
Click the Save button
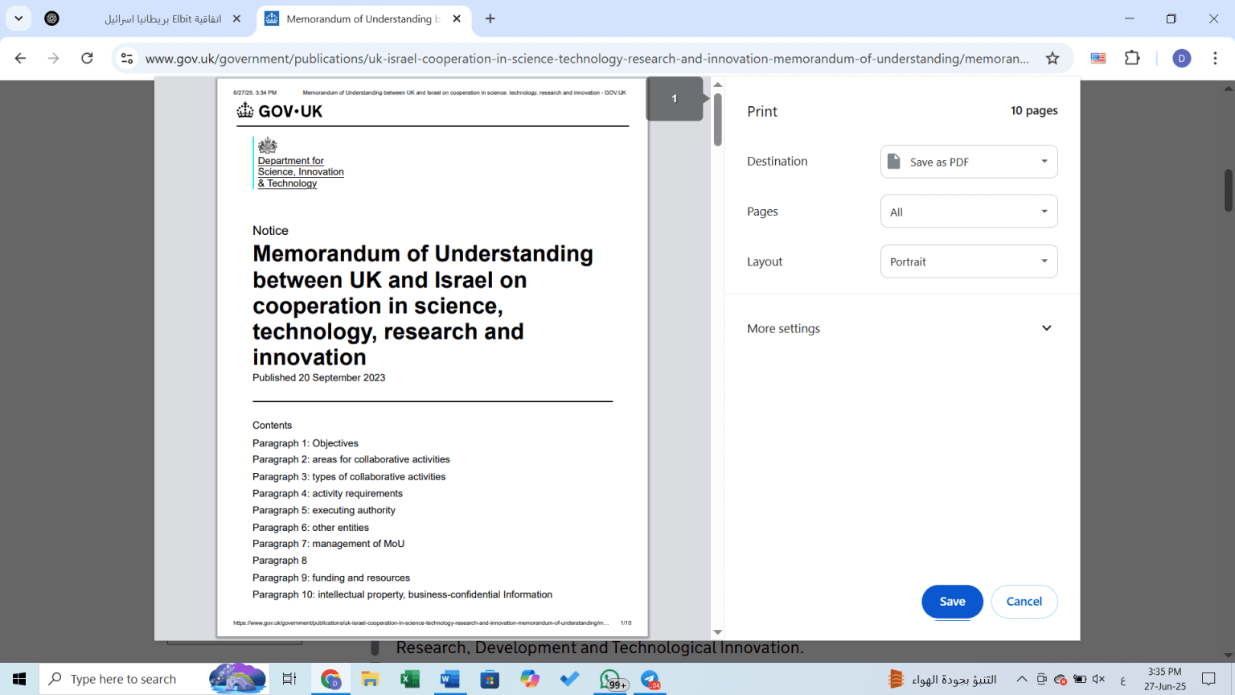(x=952, y=602)
